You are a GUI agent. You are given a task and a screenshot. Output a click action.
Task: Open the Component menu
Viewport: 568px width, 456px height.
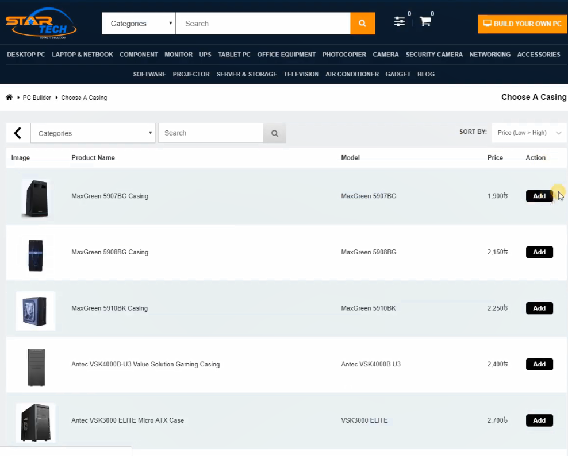point(139,55)
